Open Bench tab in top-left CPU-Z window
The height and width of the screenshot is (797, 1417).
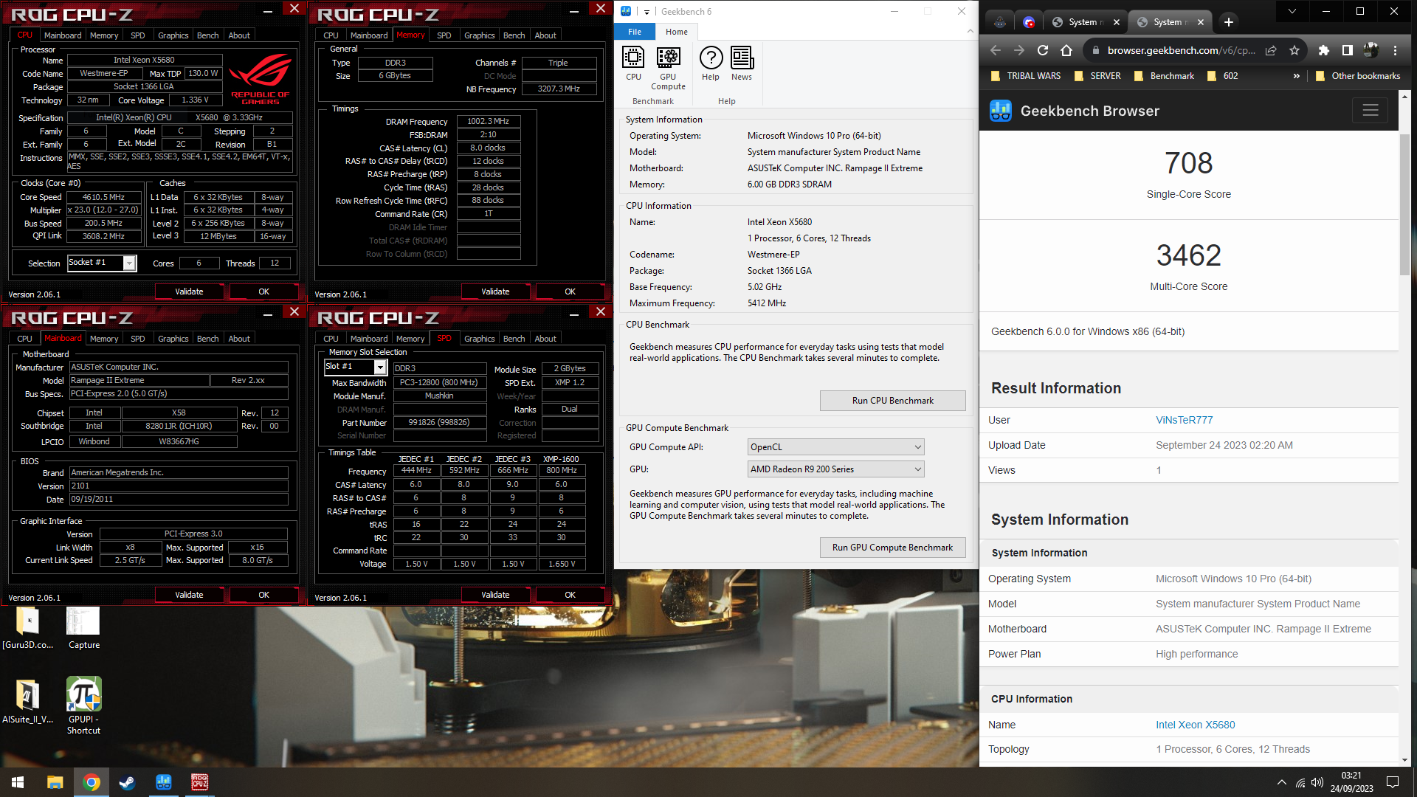click(207, 35)
